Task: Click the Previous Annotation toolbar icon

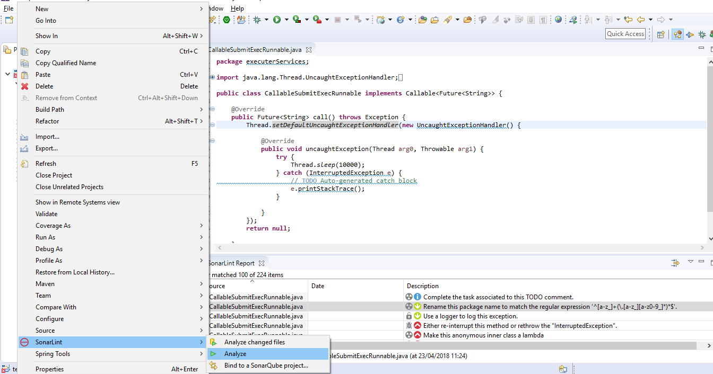Action: tap(608, 20)
